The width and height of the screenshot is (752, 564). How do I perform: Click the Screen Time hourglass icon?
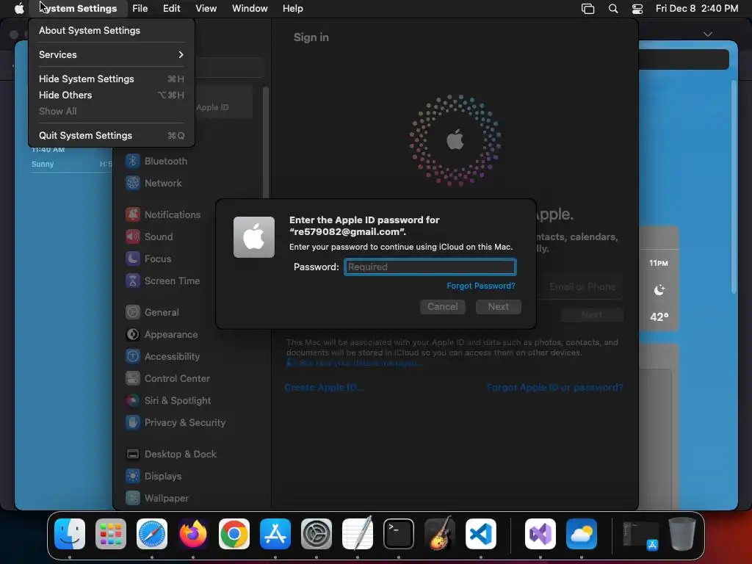[133, 281]
